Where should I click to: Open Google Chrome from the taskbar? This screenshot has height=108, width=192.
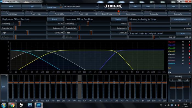click(12, 105)
